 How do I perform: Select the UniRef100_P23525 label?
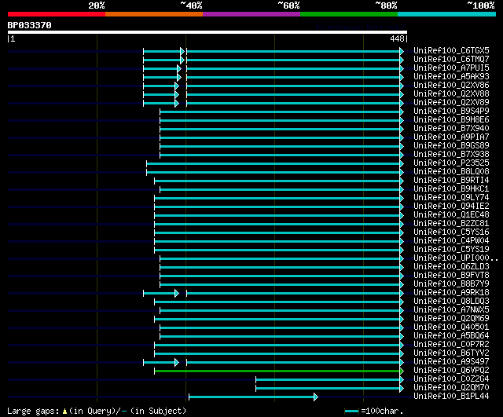[x=451, y=163]
